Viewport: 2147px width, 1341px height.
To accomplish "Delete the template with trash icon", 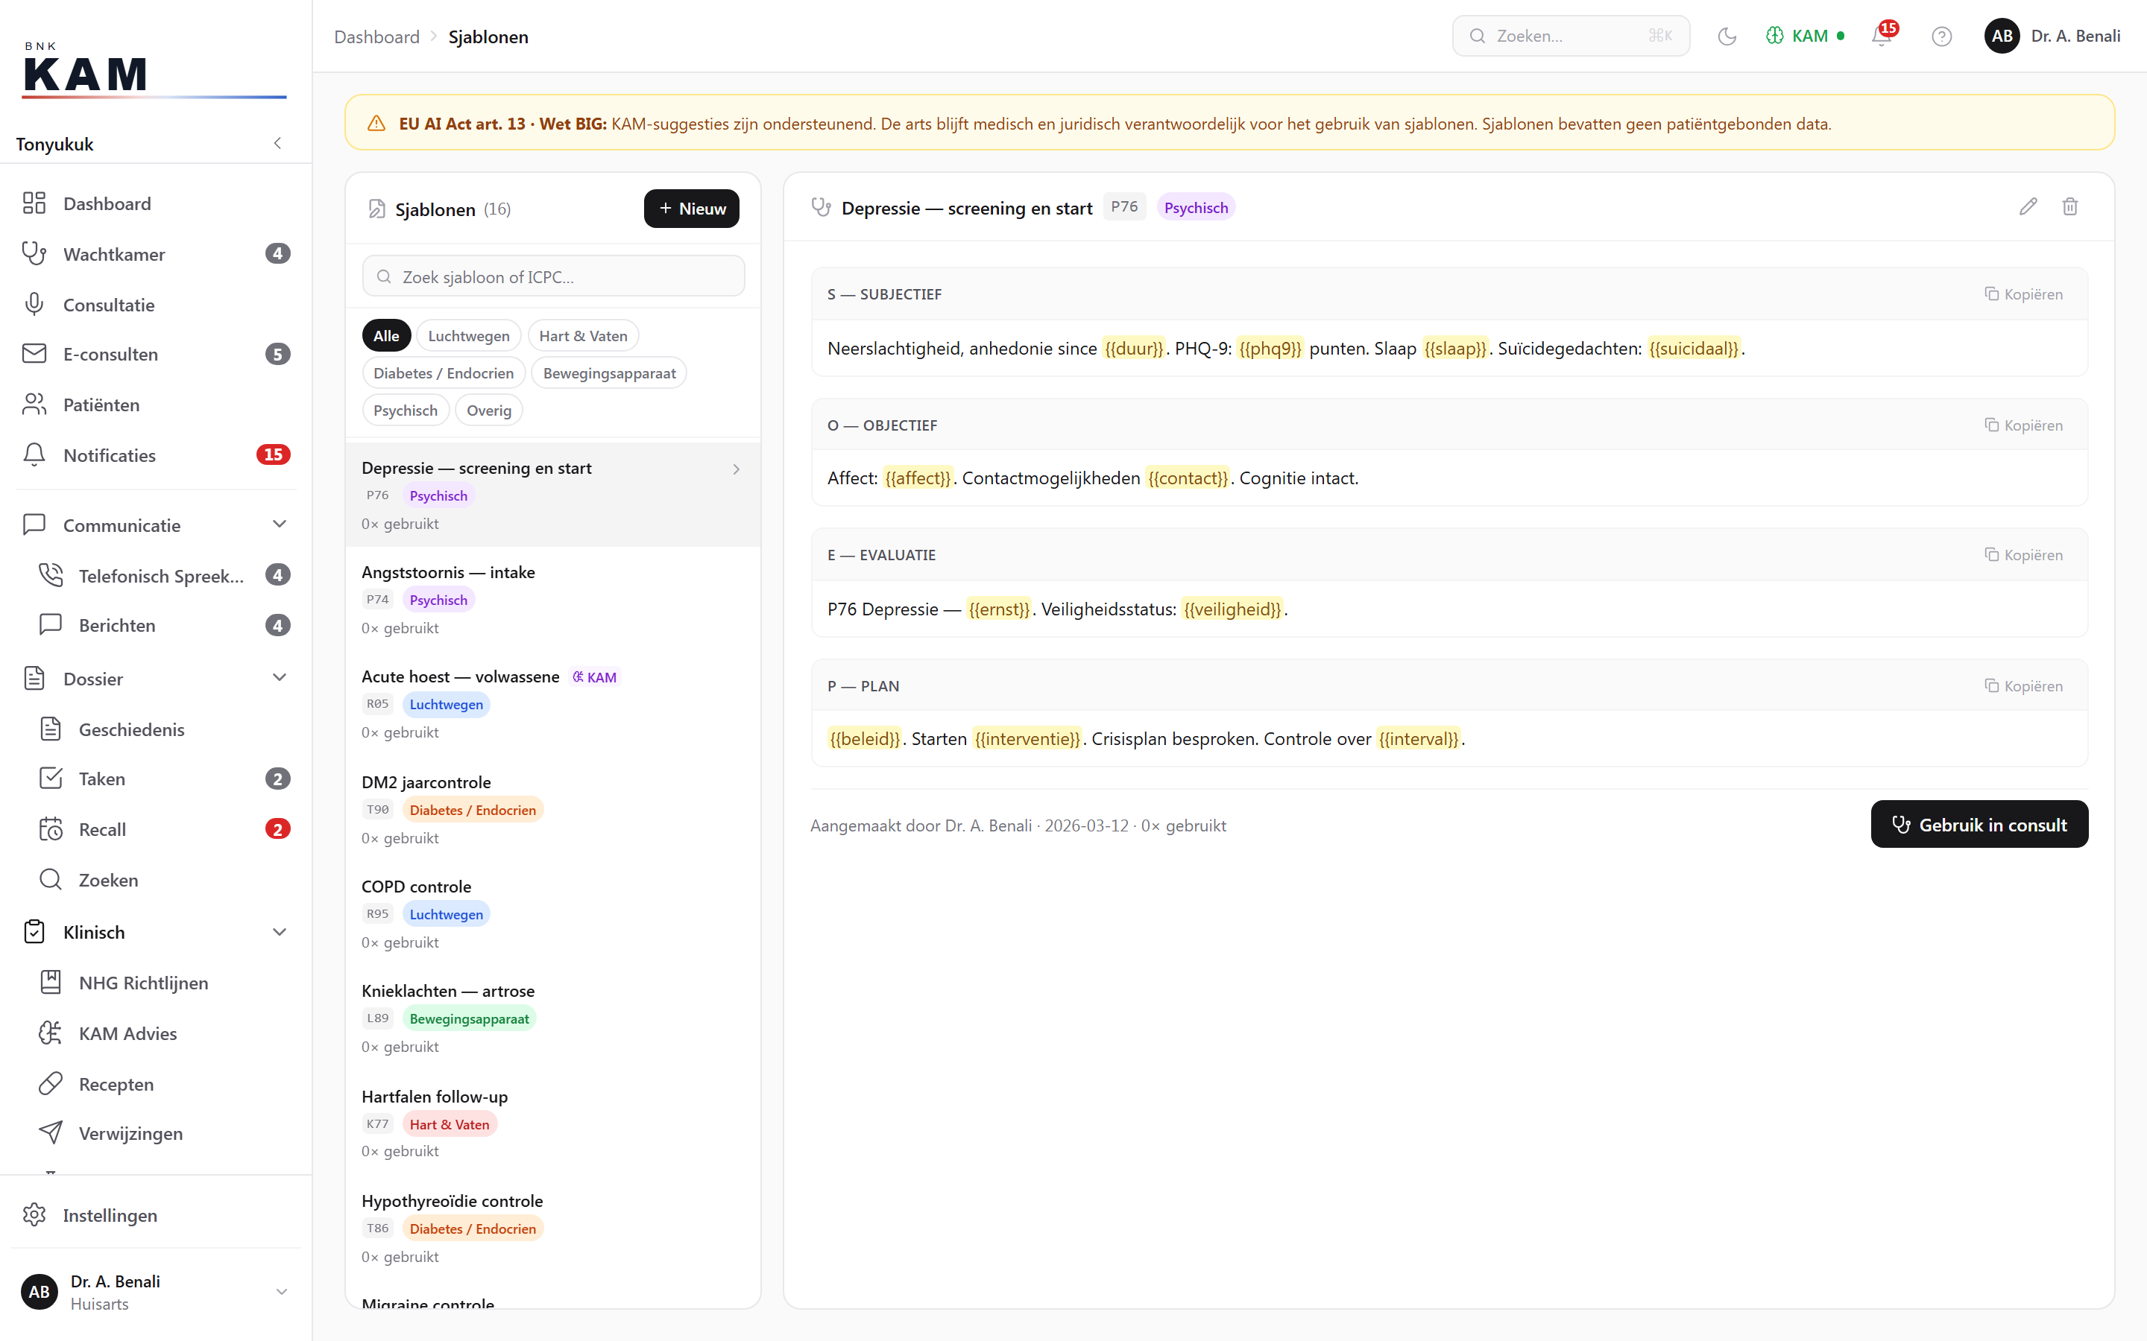I will click(2069, 206).
